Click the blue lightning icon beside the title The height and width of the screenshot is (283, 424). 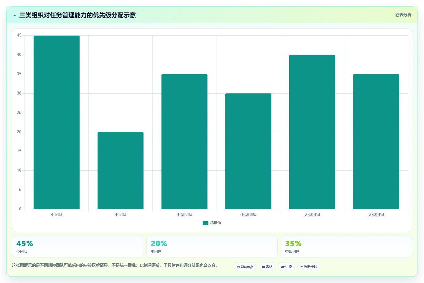click(x=15, y=15)
